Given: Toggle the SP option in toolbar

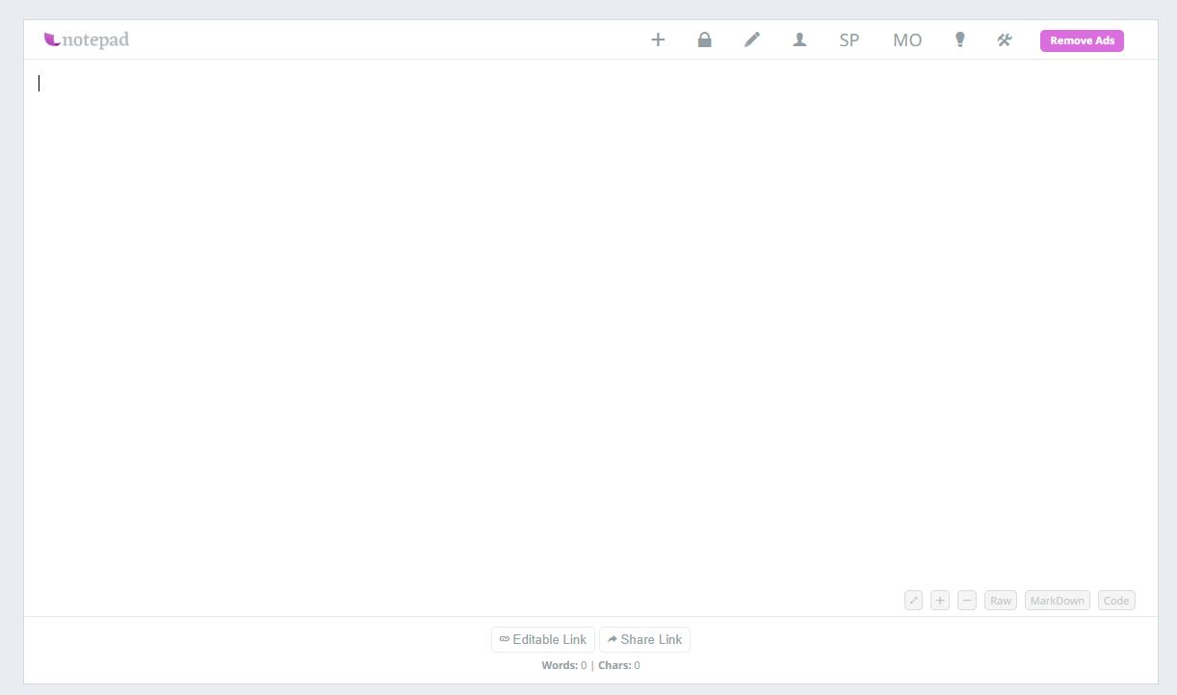Looking at the screenshot, I should 849,40.
